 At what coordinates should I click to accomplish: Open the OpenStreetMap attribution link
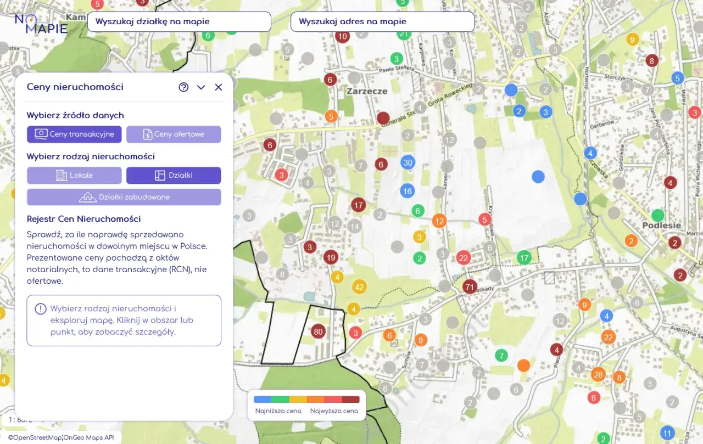tap(34, 437)
